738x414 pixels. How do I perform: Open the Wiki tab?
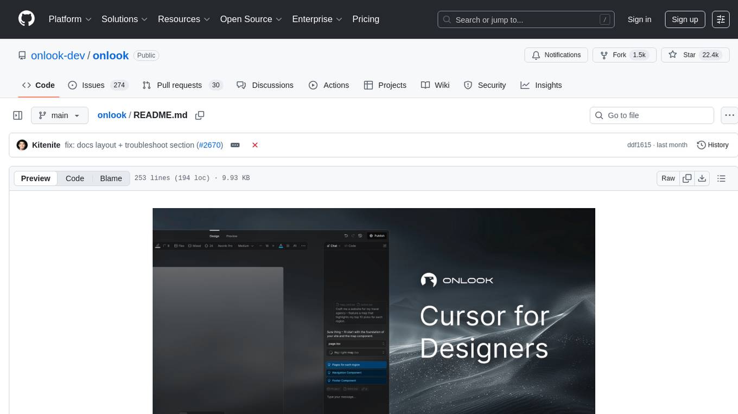click(435, 85)
